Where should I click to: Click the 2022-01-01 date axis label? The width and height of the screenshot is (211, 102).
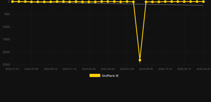pos(12,69)
